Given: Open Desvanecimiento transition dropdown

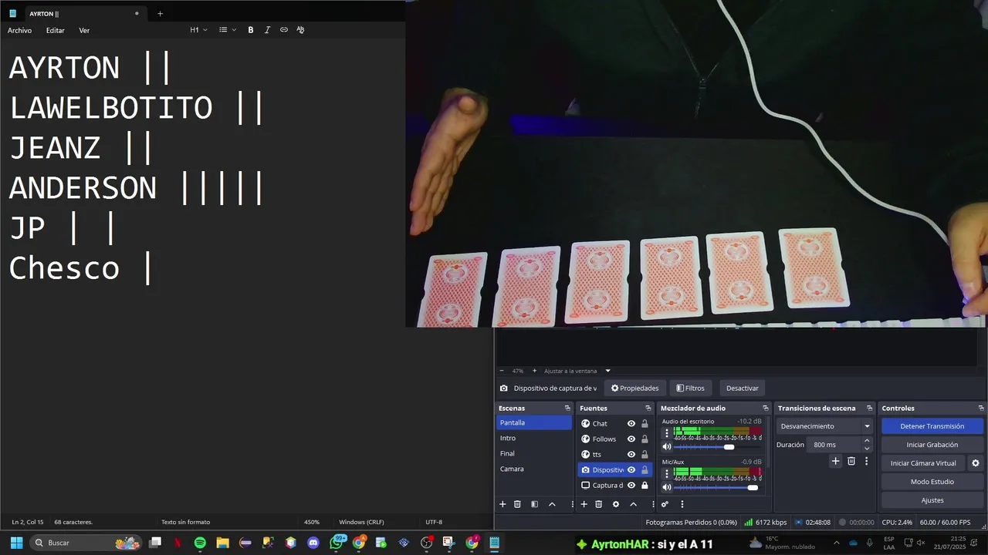Looking at the screenshot, I should (825, 426).
